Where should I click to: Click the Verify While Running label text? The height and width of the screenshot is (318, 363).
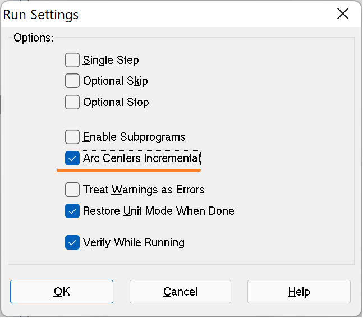pos(134,242)
